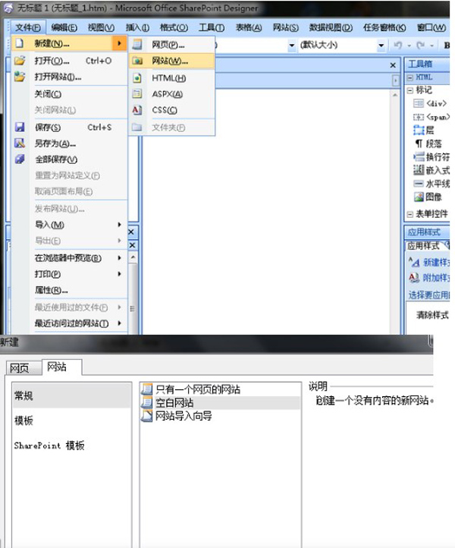Open the 格式(O) menu

click(174, 28)
